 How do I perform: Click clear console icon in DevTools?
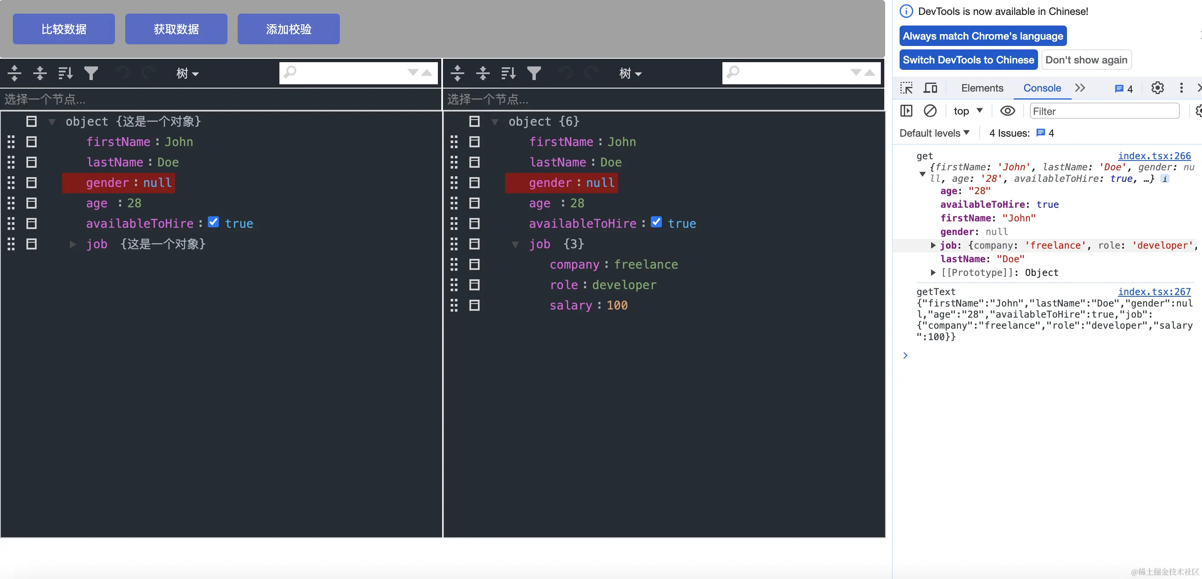(930, 111)
